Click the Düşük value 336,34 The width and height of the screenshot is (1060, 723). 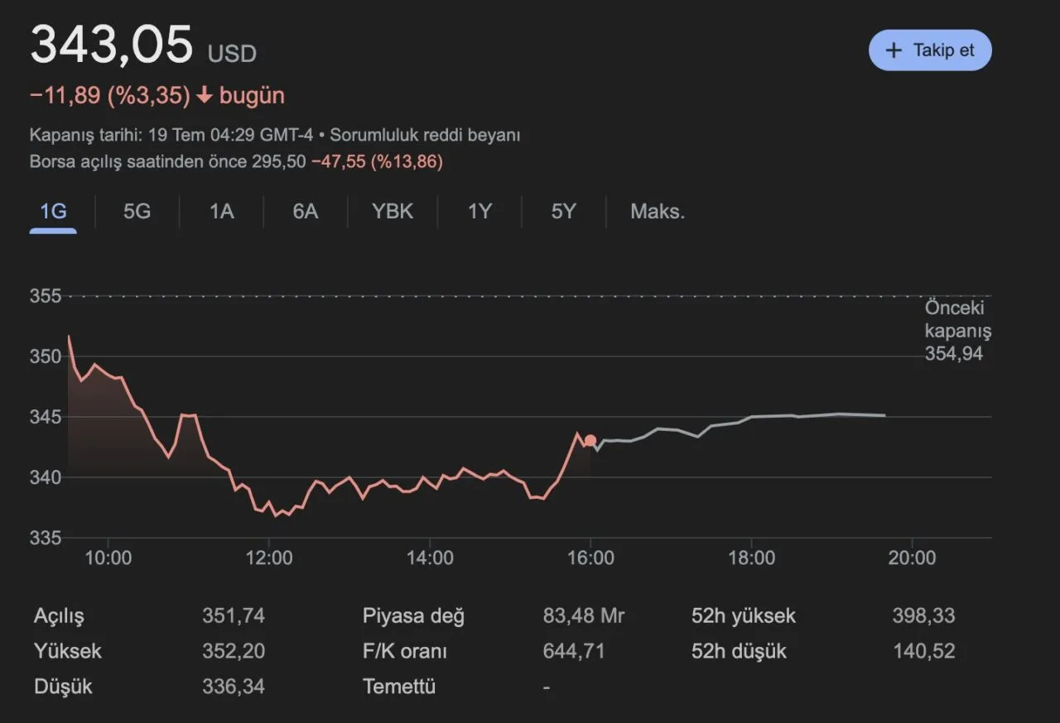point(234,687)
